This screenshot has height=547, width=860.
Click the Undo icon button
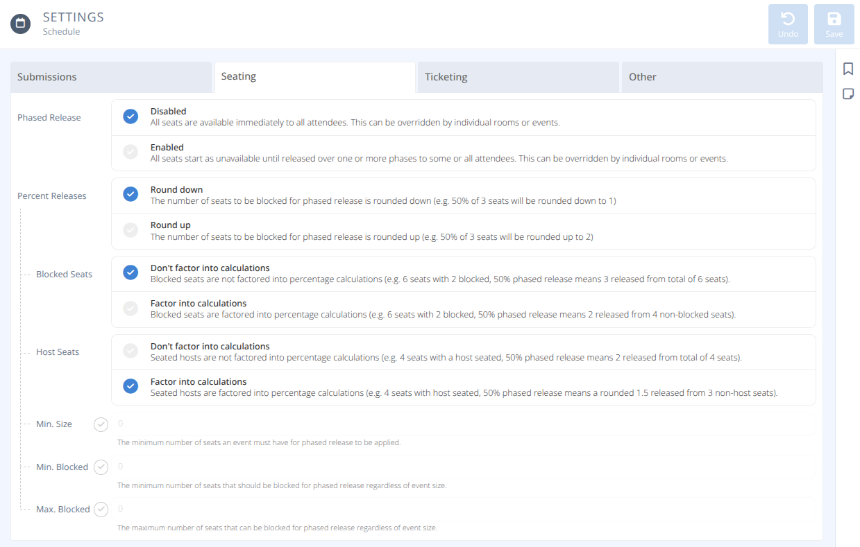pos(788,24)
